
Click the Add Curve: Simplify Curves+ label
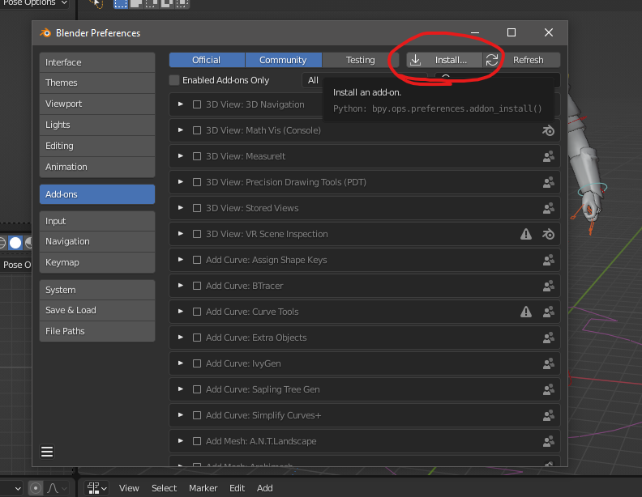(x=263, y=415)
